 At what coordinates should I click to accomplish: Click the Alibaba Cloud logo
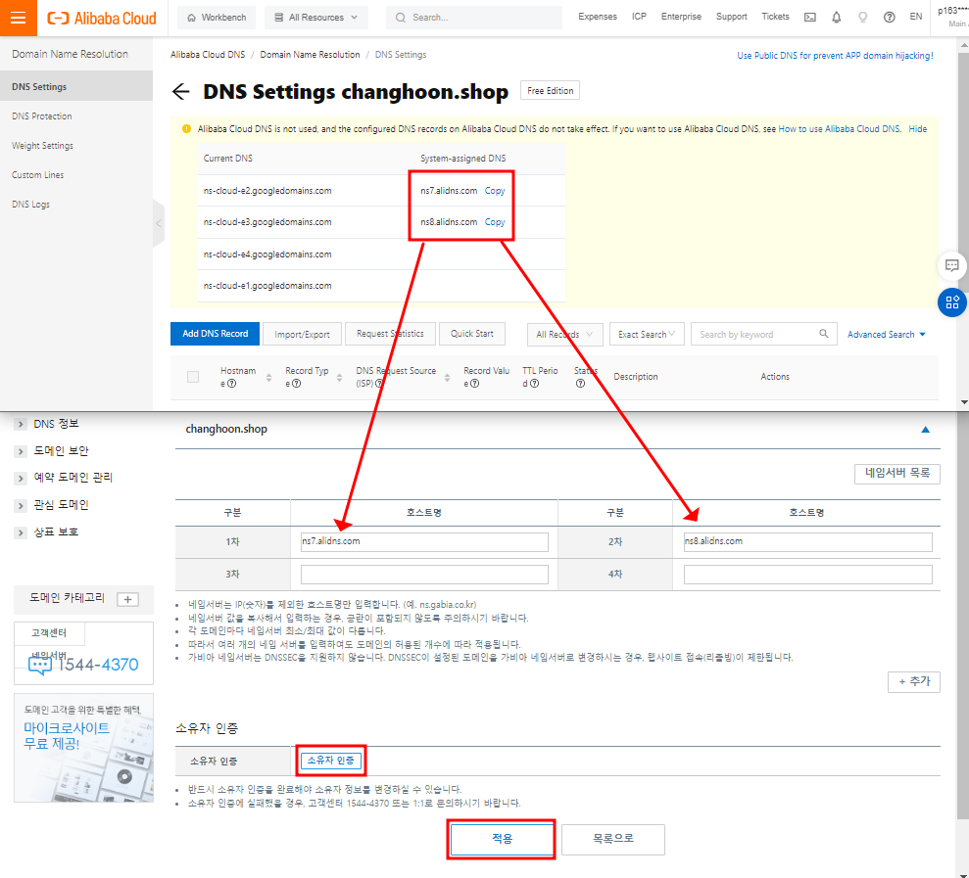102,18
